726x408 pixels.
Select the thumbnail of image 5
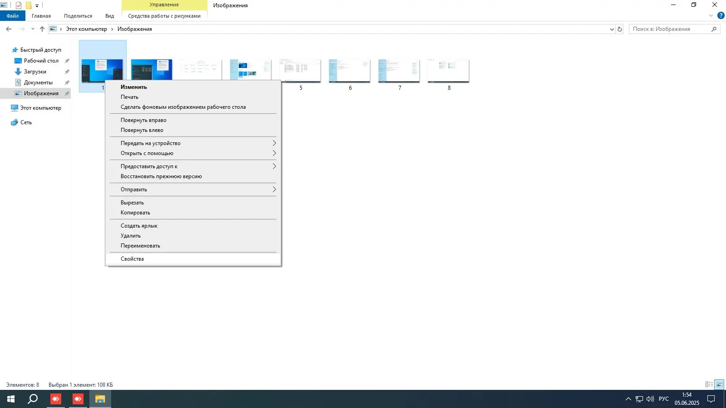(x=300, y=70)
